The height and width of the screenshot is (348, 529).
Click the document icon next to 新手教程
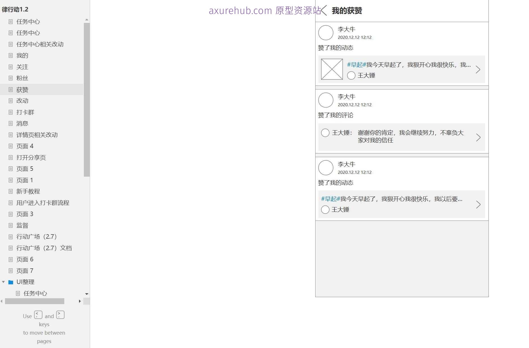click(10, 191)
